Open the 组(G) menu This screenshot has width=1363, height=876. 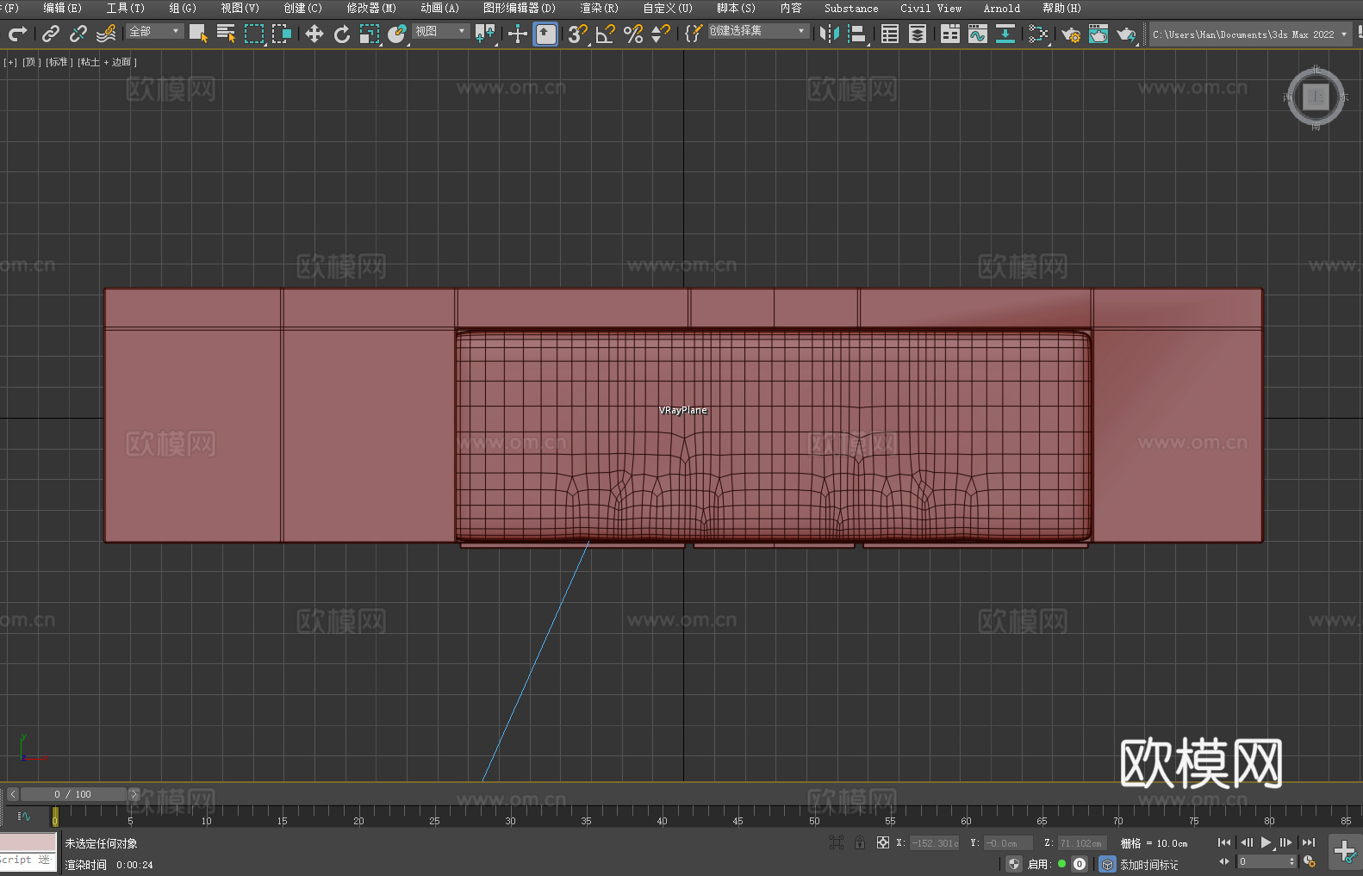click(183, 8)
